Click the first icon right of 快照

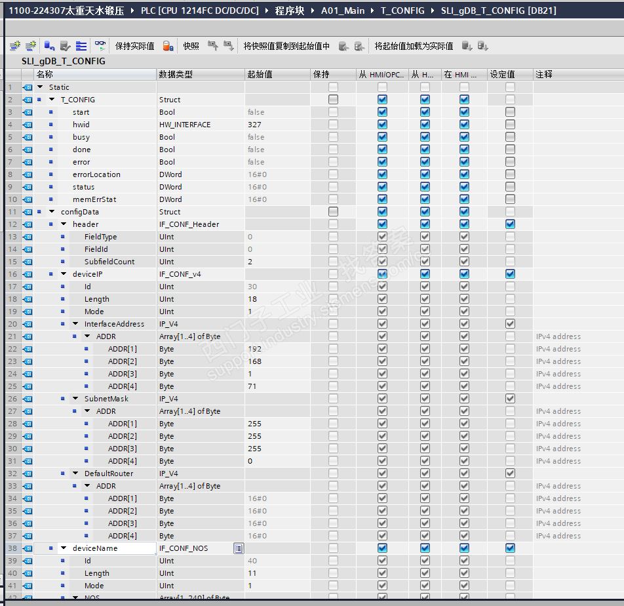pos(212,46)
